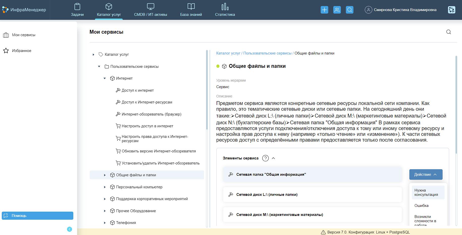Click the search magnifier beside Мои сервисы
Viewport: 462px width, 235px height.
pos(448,32)
